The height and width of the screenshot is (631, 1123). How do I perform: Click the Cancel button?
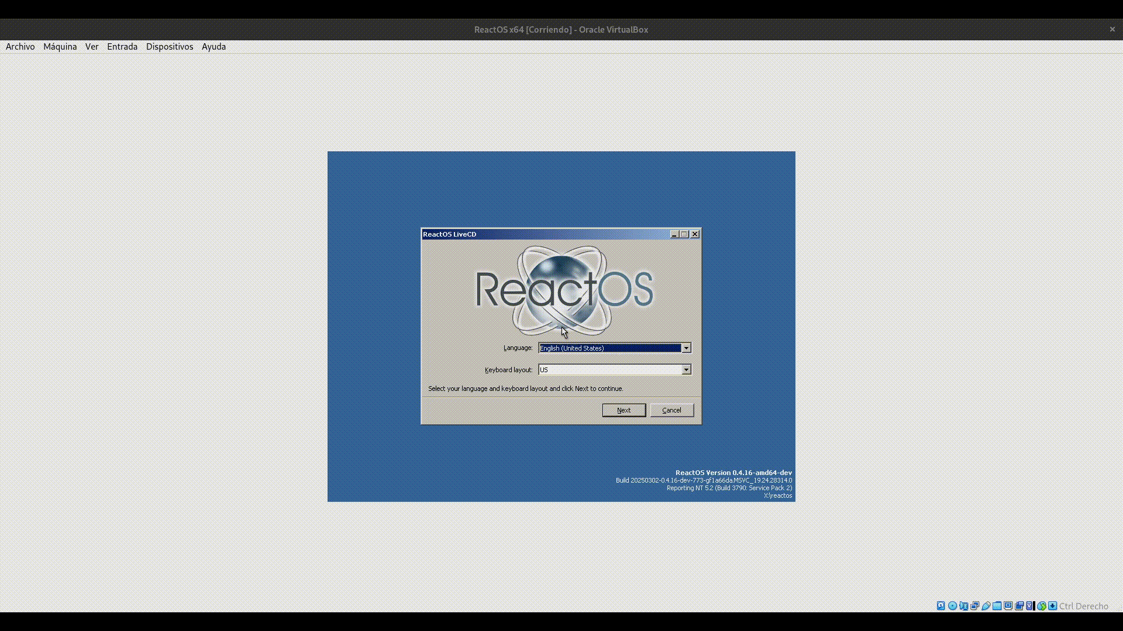[672, 410]
